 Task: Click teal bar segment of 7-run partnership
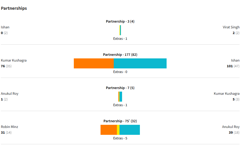click(121, 96)
